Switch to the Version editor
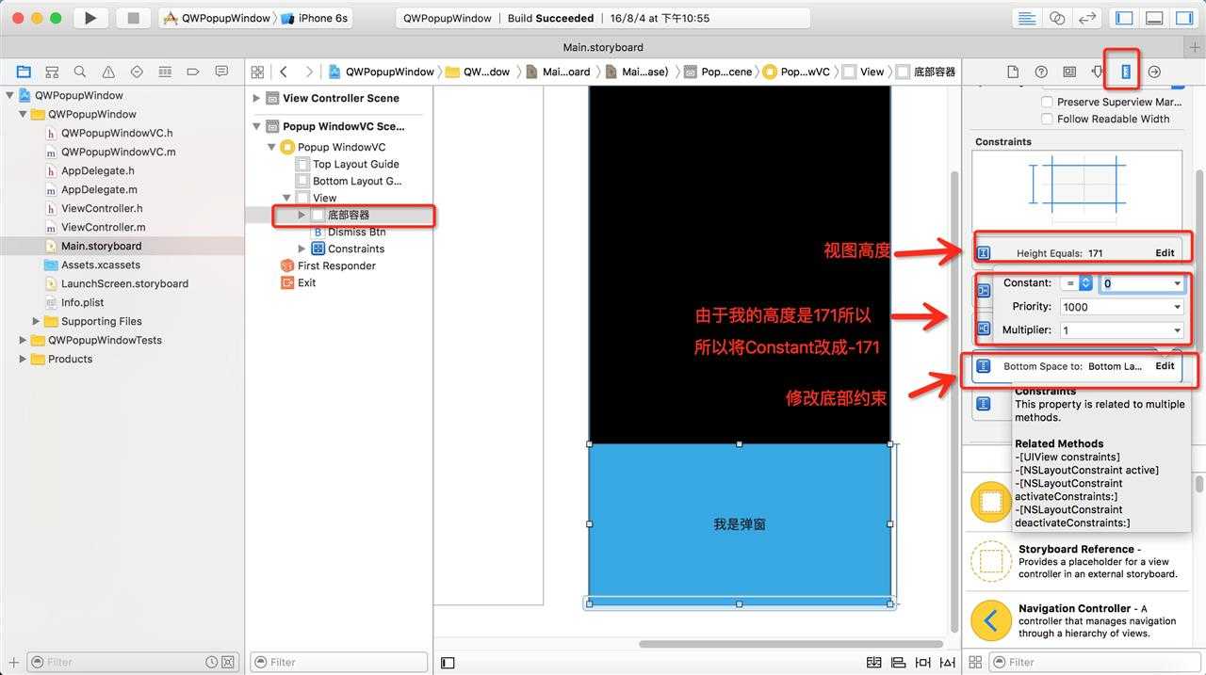The image size is (1206, 675). tap(1087, 18)
